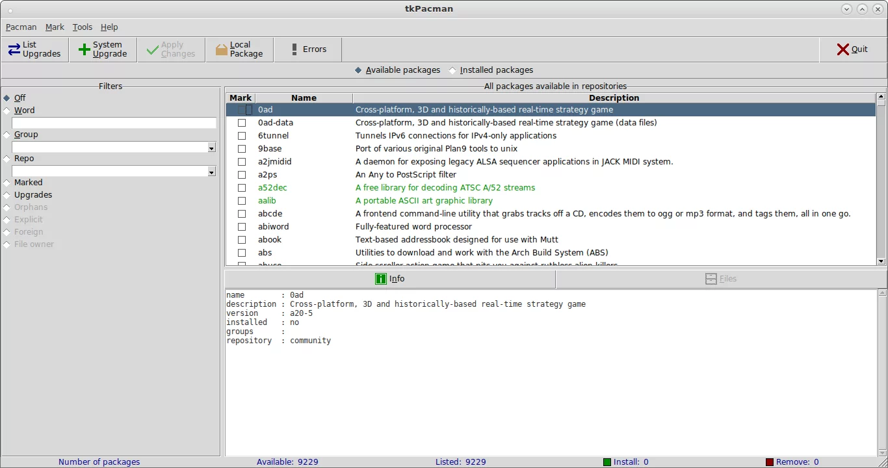Mark the abiword package checkbox

click(242, 227)
